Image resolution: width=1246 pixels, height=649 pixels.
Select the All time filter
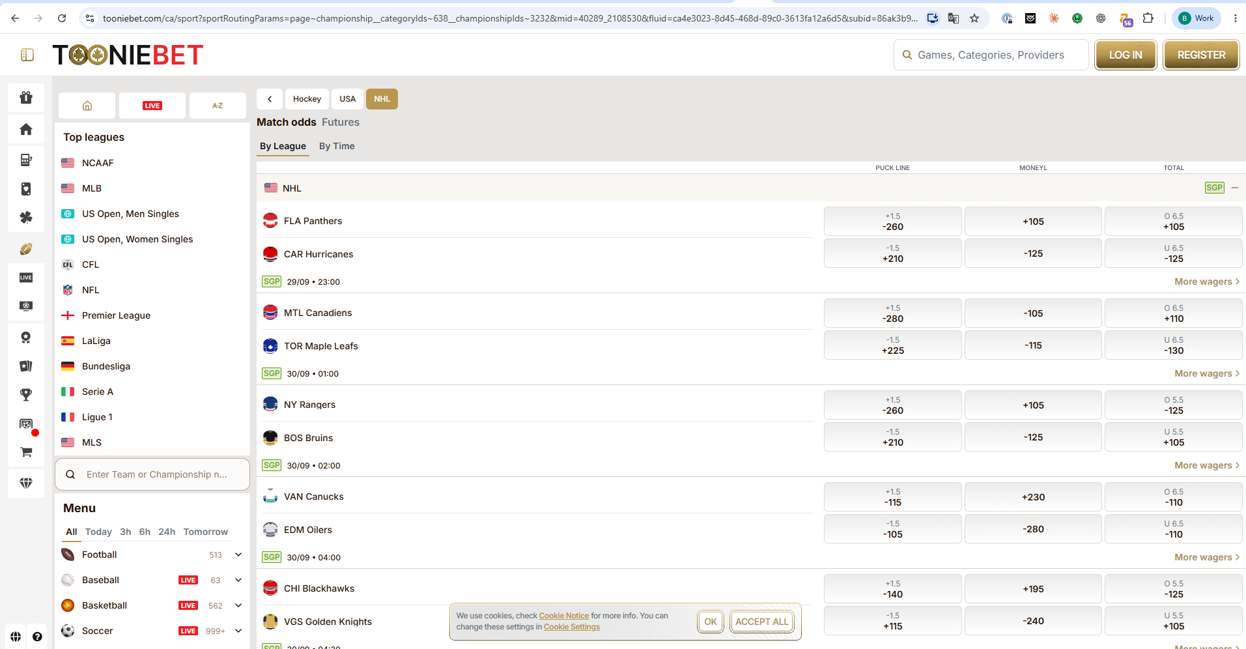72,532
